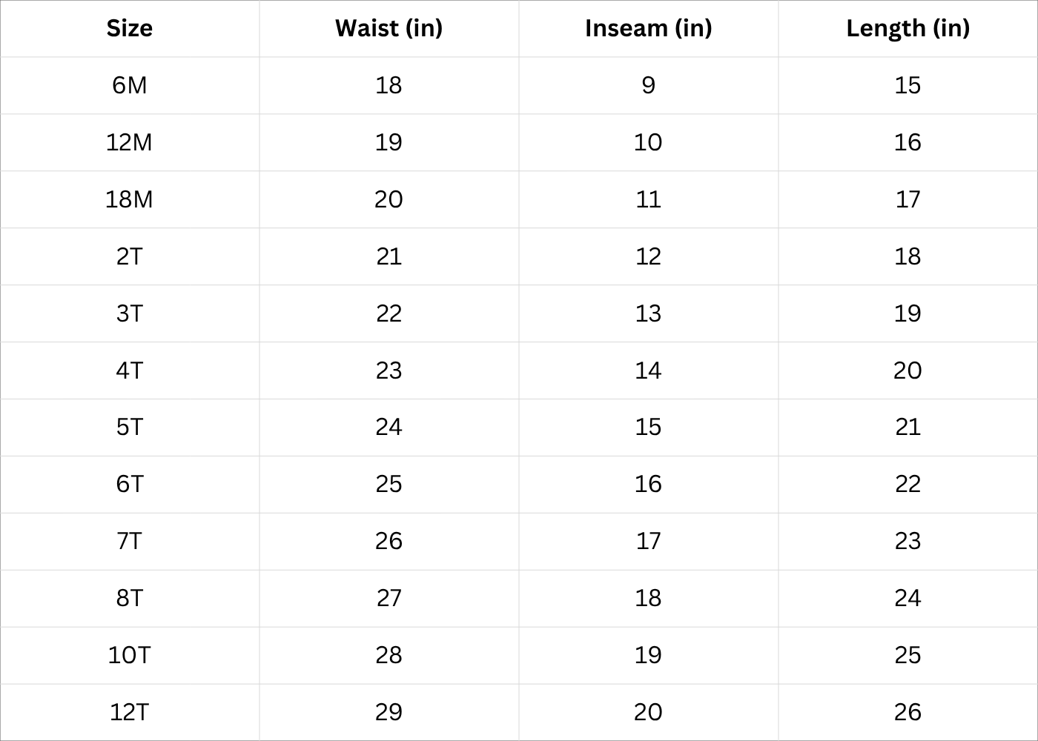Select the 4T size cell
The image size is (1038, 741).
point(130,370)
